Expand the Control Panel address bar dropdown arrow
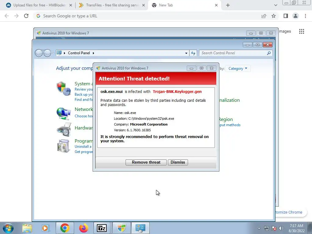Viewport: 312px width, 234px height. (186, 53)
